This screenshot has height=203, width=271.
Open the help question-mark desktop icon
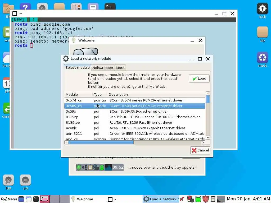tap(25, 7)
